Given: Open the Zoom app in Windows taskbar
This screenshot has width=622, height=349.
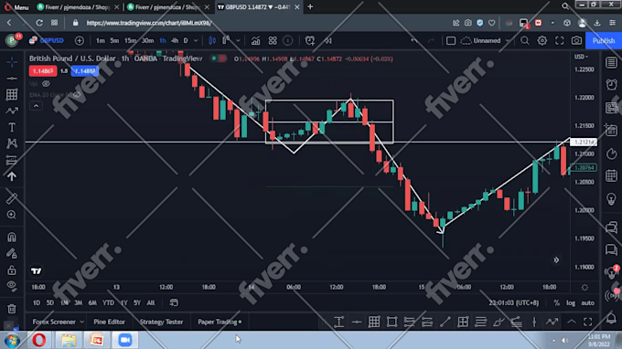Looking at the screenshot, I should (124, 340).
